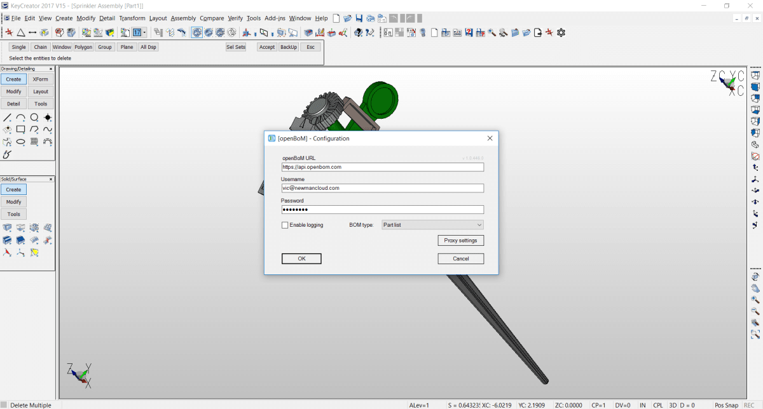Click the New file icon

click(337, 18)
